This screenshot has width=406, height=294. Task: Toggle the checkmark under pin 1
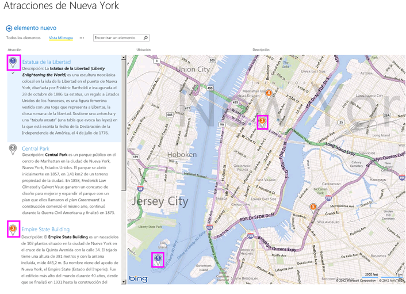pyautogui.click(x=13, y=73)
